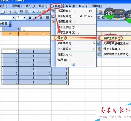
Task: Choose 错误检查(K) menu entry
Action: point(74,22)
